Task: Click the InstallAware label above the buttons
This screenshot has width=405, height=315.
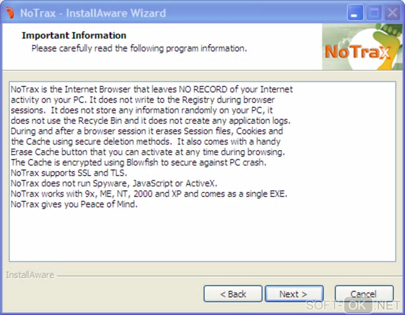Action: [30, 275]
